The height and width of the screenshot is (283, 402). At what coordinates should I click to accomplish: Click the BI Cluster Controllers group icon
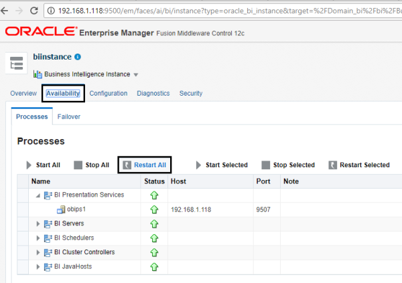click(x=48, y=252)
